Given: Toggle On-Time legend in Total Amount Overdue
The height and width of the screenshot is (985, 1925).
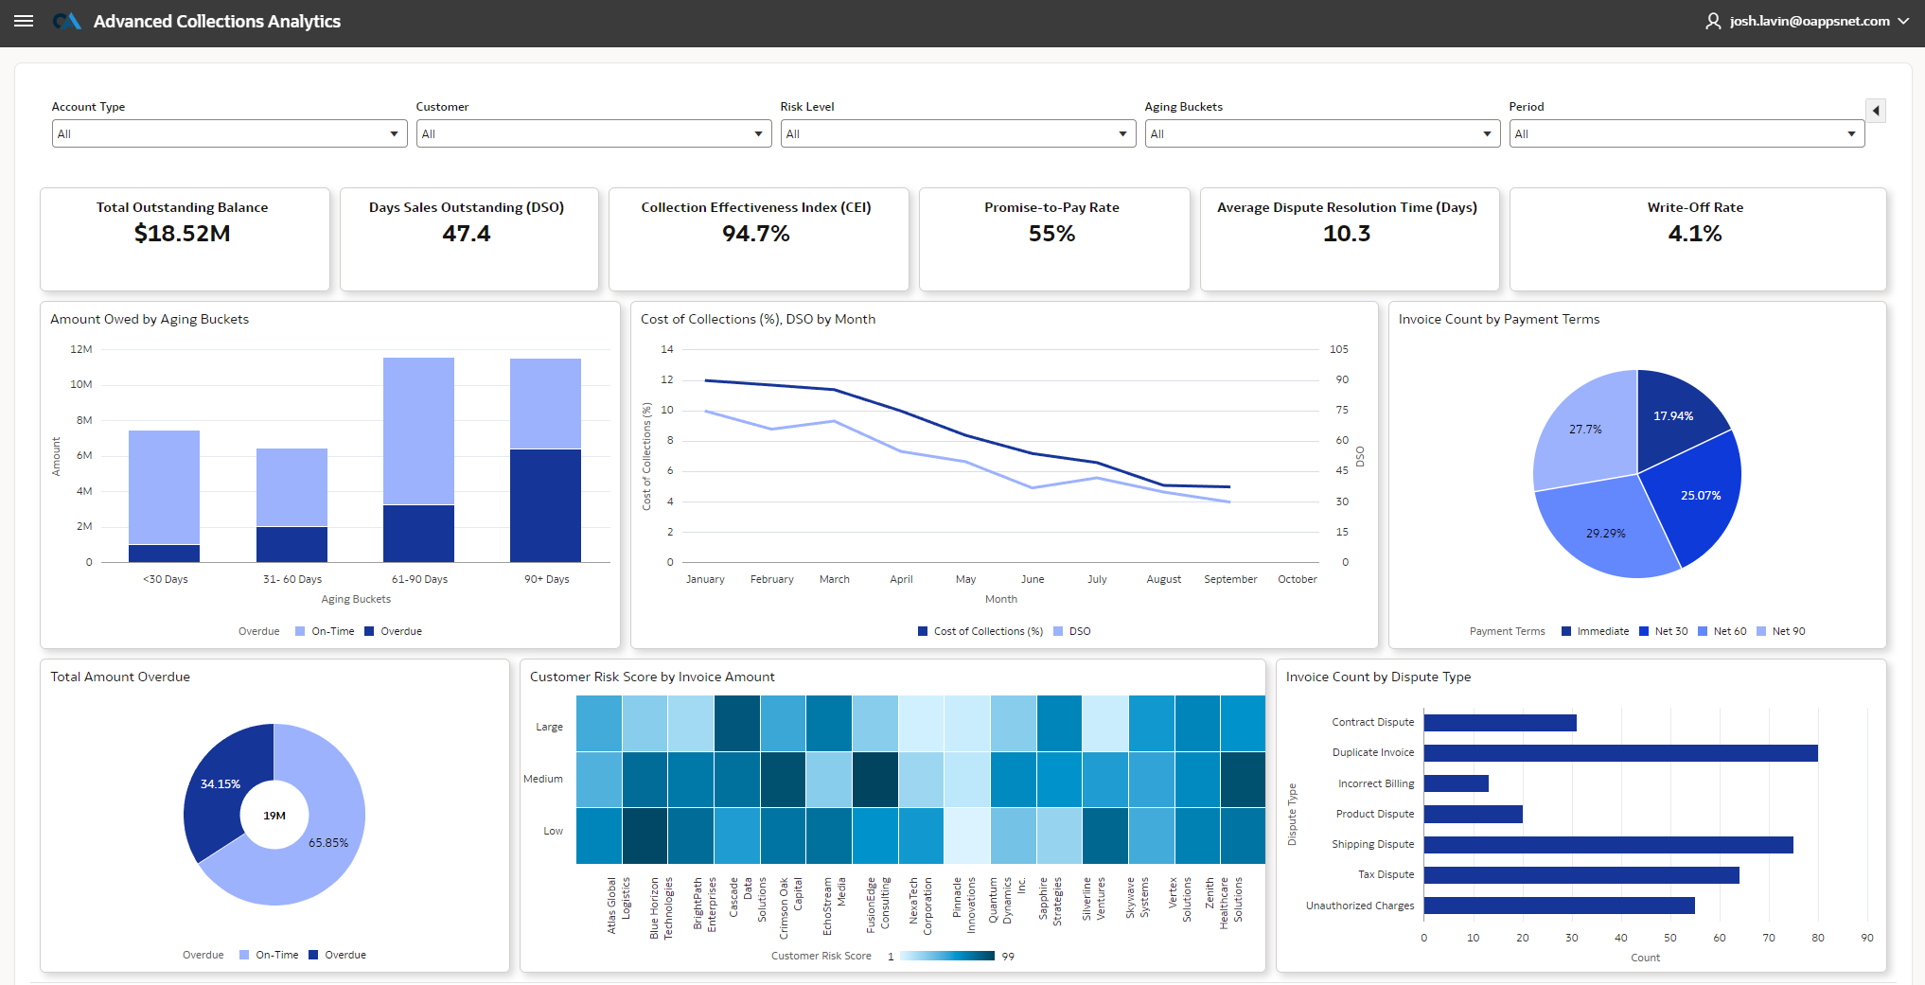Looking at the screenshot, I should point(269,955).
